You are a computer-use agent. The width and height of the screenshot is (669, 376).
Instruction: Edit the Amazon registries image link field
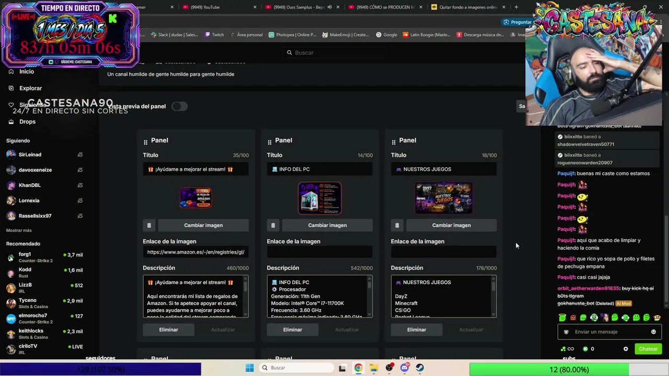(195, 252)
